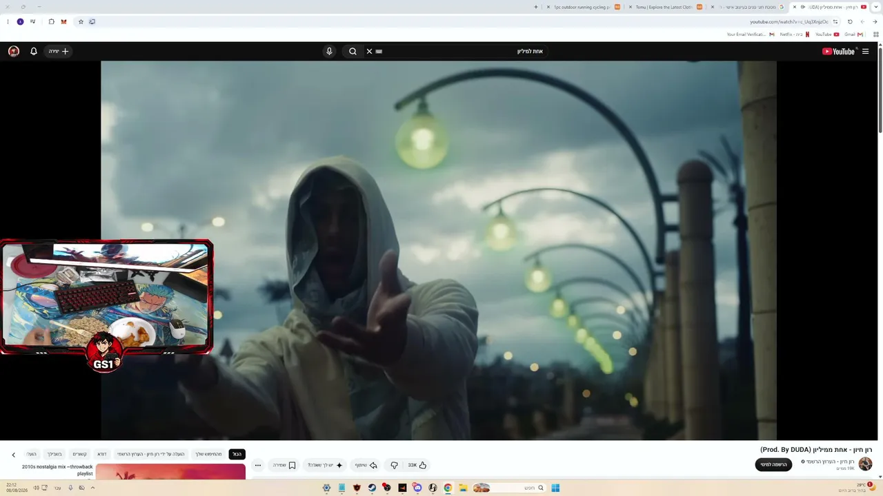883x496 pixels.
Task: Click the video player to pause
Action: point(439,250)
